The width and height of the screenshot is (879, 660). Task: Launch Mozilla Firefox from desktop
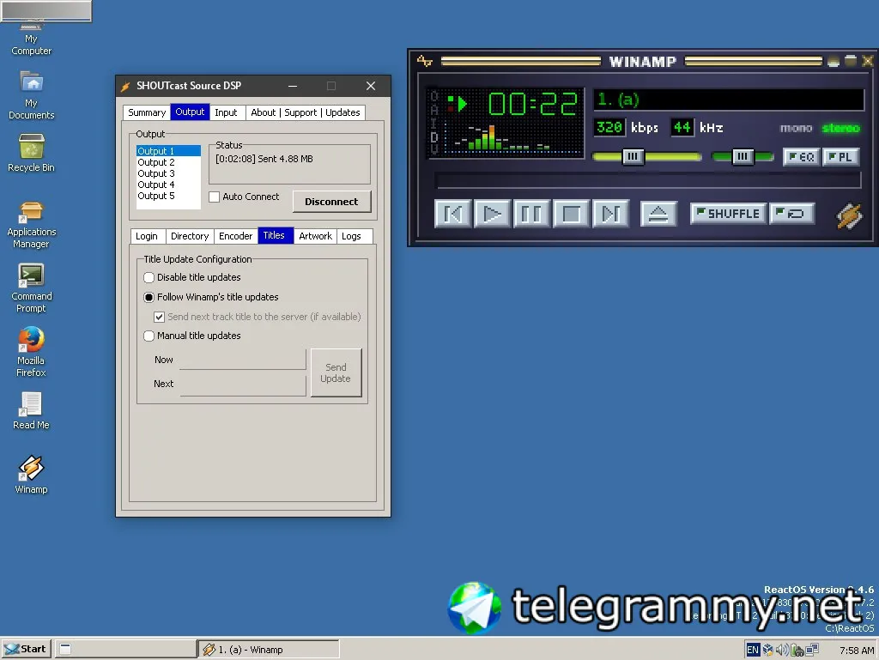point(32,353)
